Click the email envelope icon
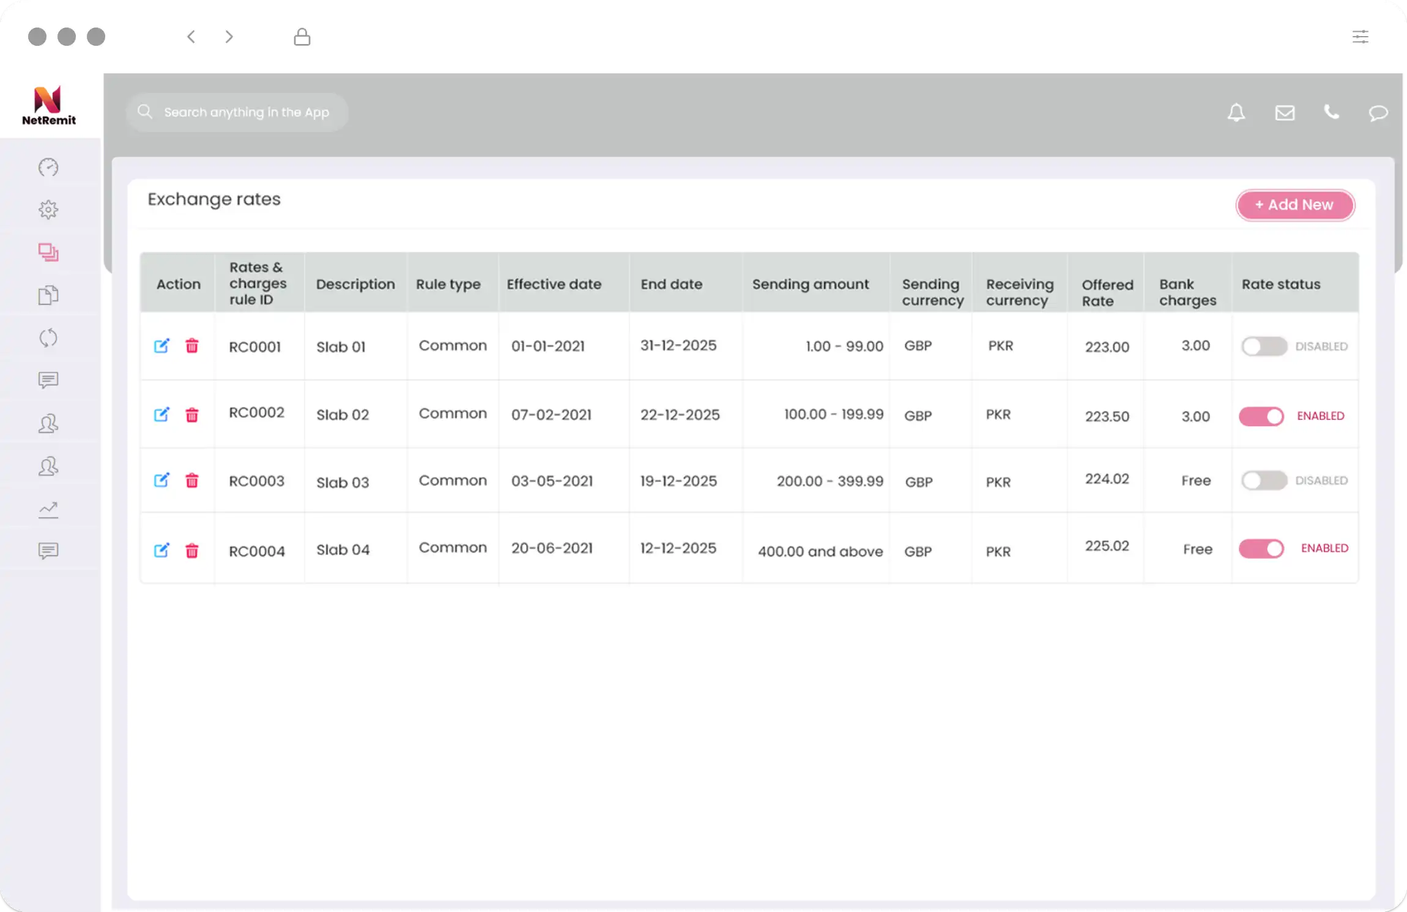This screenshot has width=1407, height=912. pyautogui.click(x=1285, y=112)
